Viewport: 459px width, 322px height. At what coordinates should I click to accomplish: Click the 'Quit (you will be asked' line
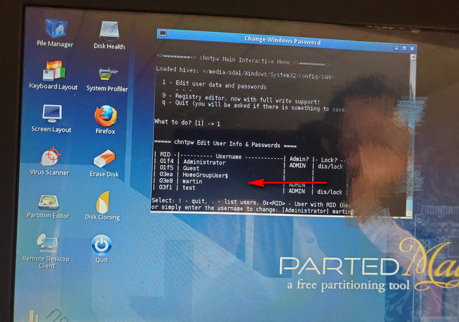(254, 106)
